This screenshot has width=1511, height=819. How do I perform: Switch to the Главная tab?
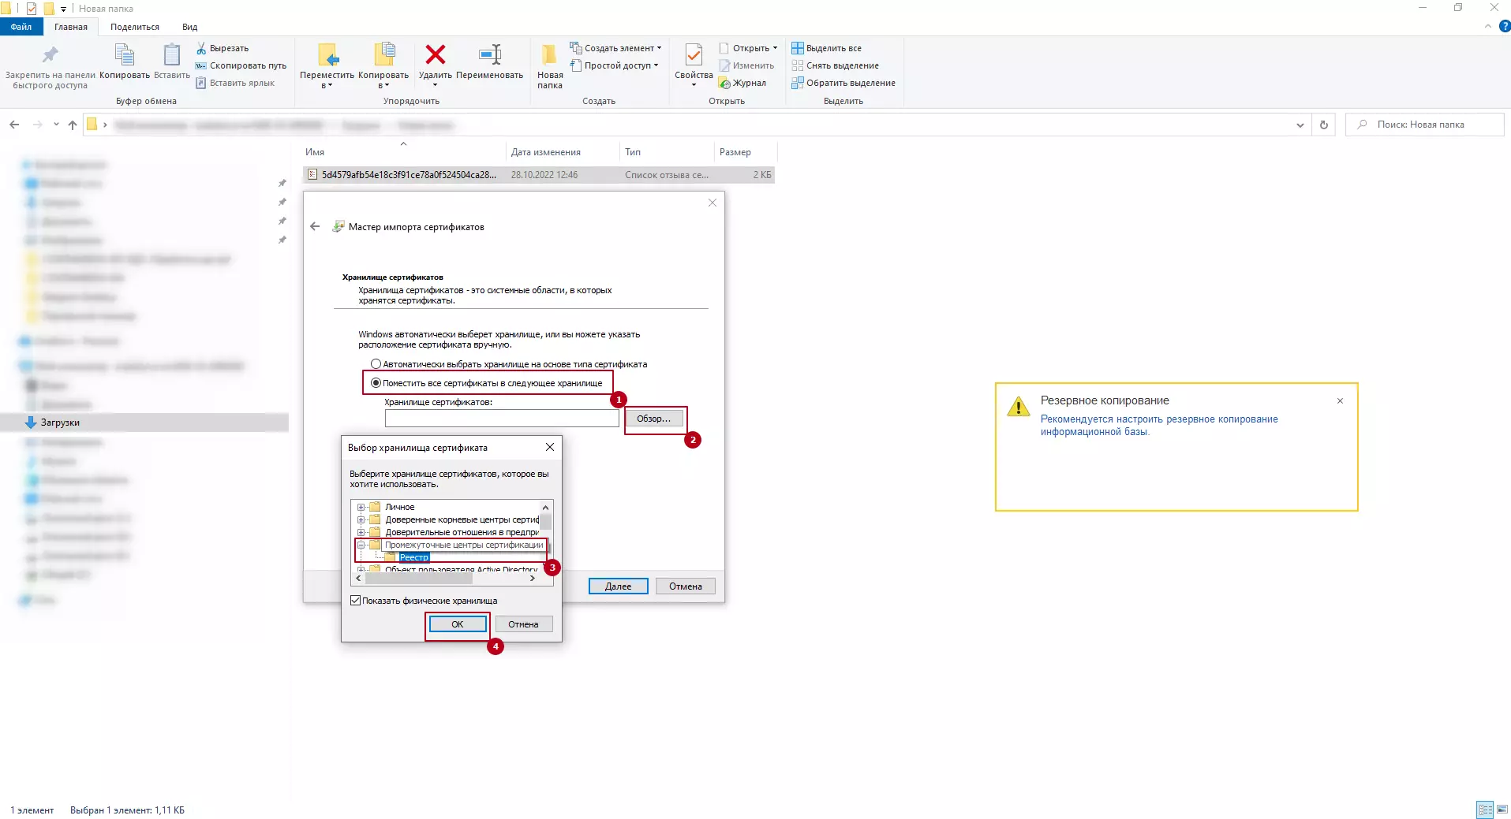71,27
